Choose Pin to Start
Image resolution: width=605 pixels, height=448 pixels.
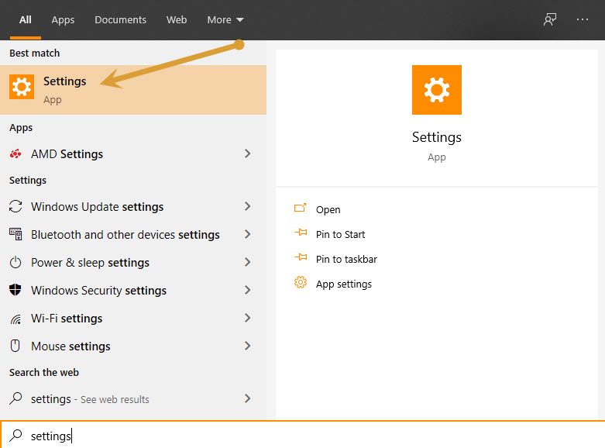coord(340,234)
